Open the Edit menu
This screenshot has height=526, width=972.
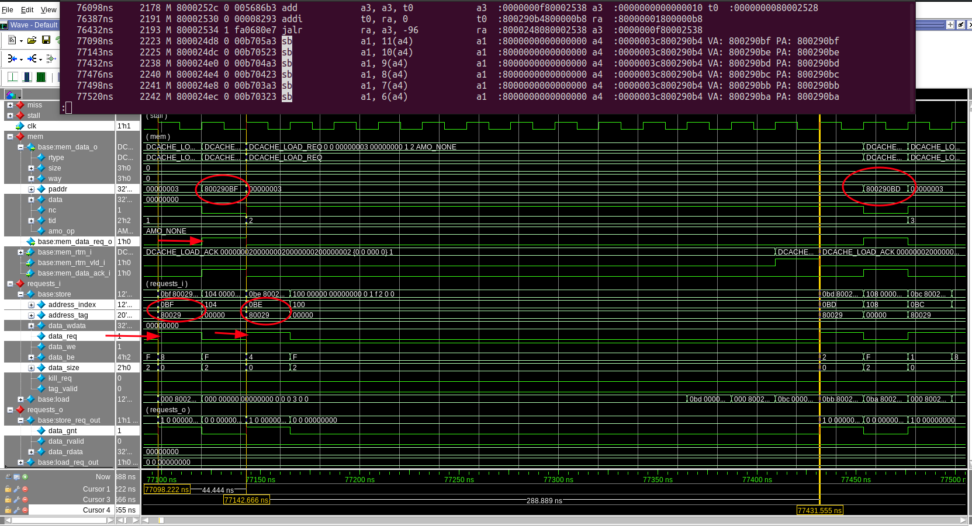pyautogui.click(x=27, y=10)
